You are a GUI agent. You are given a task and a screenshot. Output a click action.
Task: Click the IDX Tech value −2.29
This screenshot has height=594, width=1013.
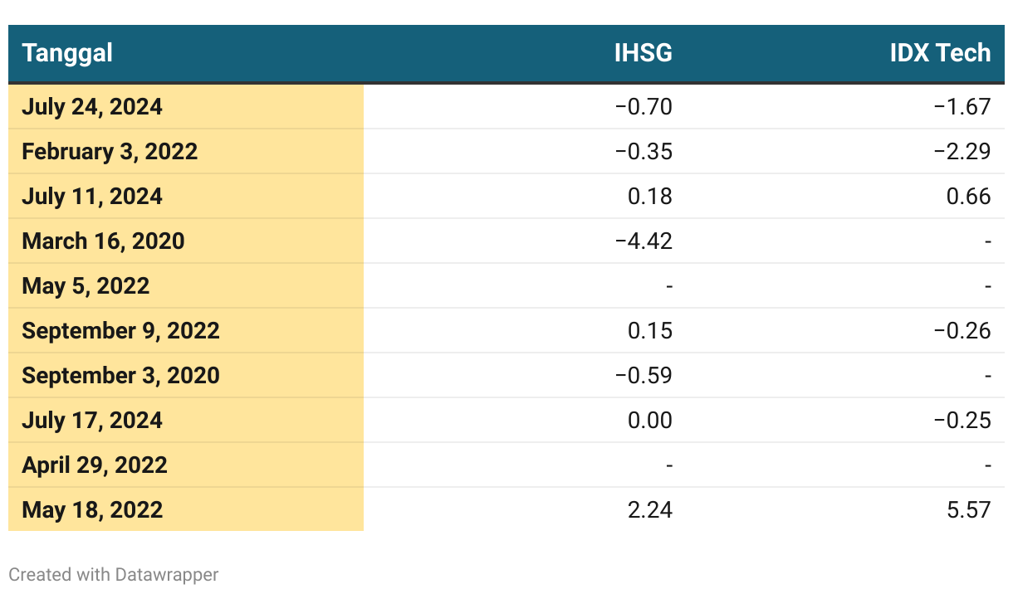962,152
